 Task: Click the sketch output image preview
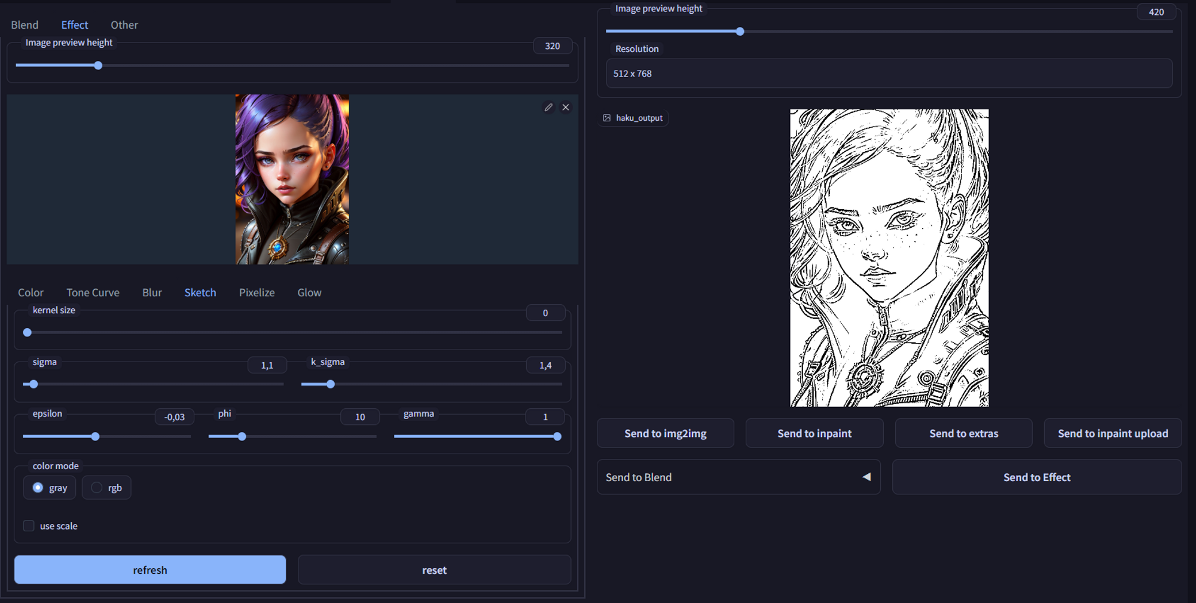(x=889, y=258)
